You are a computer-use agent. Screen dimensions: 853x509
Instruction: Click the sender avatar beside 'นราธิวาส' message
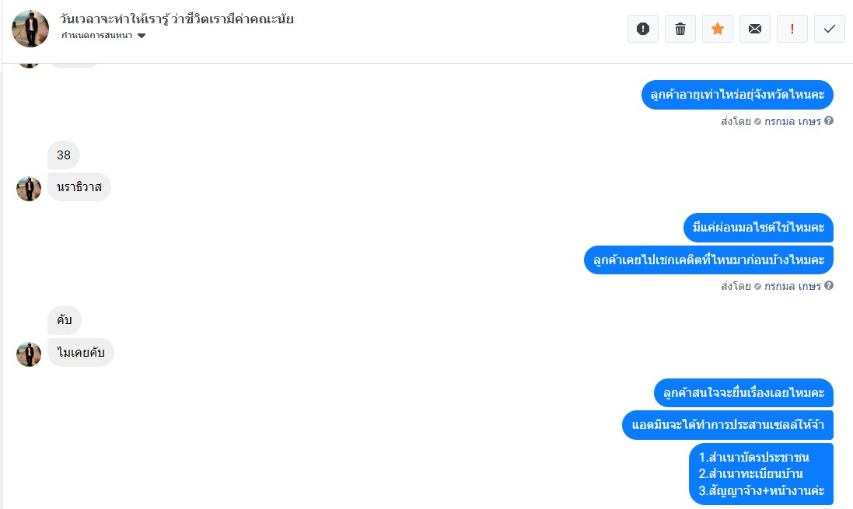pyautogui.click(x=29, y=189)
